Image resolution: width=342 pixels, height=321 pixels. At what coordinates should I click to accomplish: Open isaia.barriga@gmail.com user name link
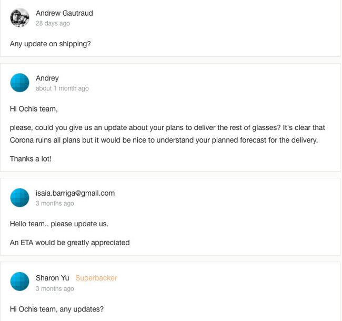pos(75,193)
